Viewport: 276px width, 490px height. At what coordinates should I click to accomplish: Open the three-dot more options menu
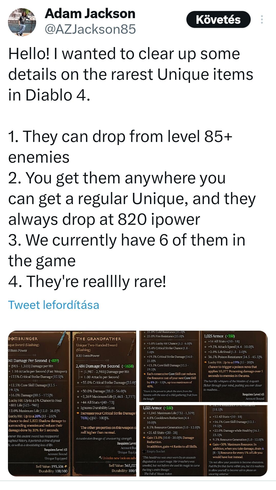[262, 20]
